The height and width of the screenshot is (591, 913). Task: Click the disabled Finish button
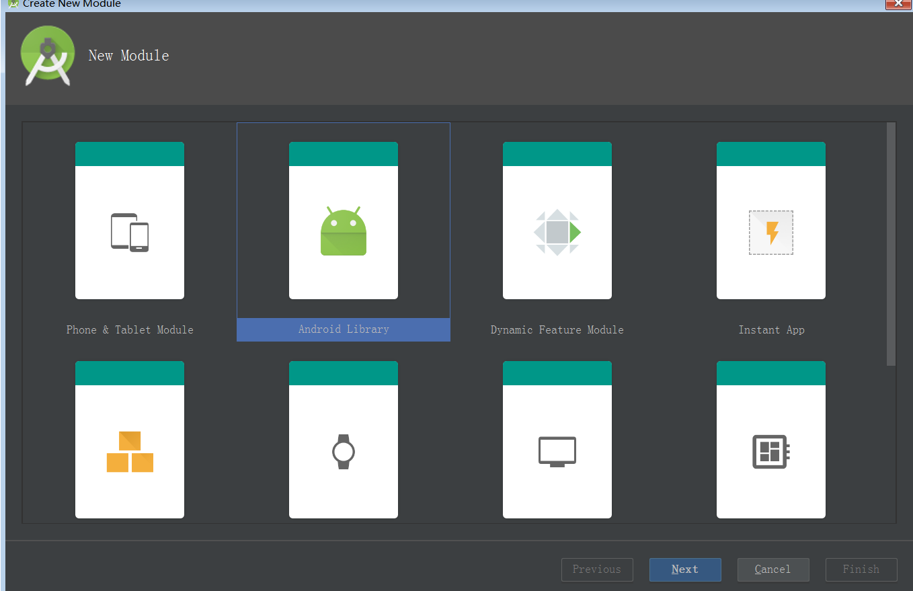coord(861,569)
